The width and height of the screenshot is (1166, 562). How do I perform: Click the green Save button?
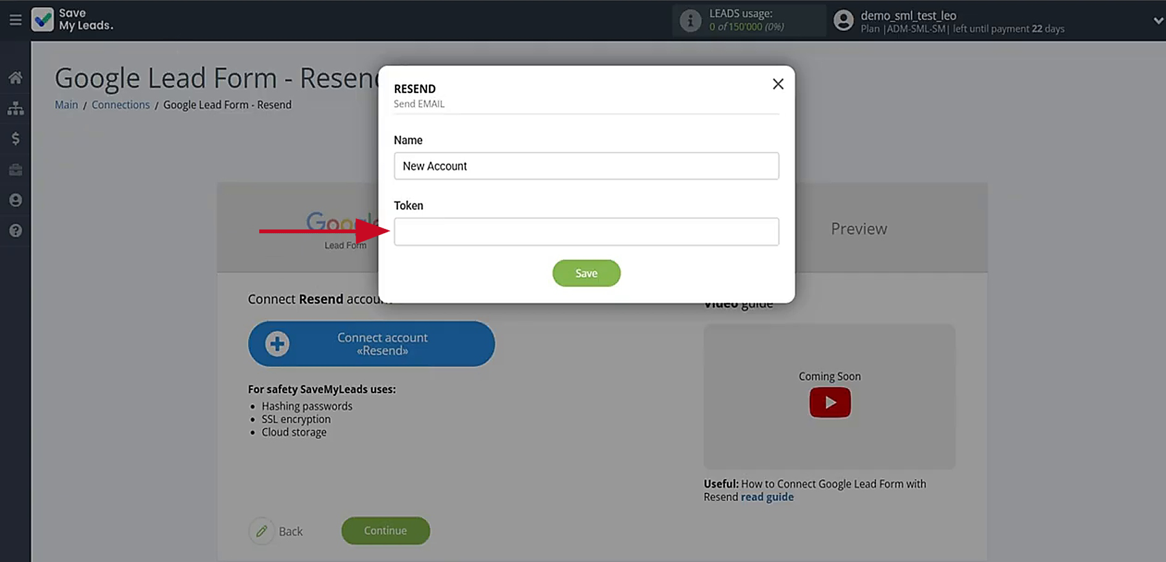pos(586,273)
